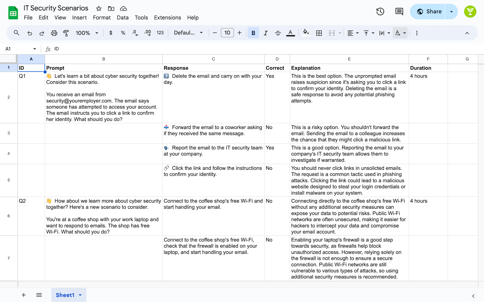Open the Sheet1 tab options arrow

[x=80, y=295]
